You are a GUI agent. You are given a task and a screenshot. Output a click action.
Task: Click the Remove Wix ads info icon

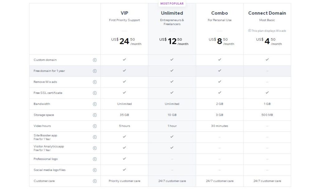click(x=95, y=82)
